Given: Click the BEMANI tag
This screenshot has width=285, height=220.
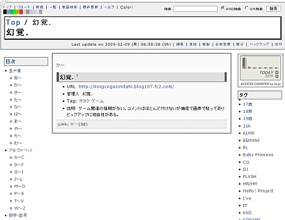Looking at the screenshot, I should [251, 140].
